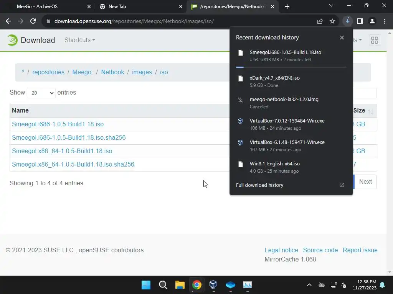This screenshot has height=294, width=393.
Task: Open the Windows Start button
Action: pos(146,285)
